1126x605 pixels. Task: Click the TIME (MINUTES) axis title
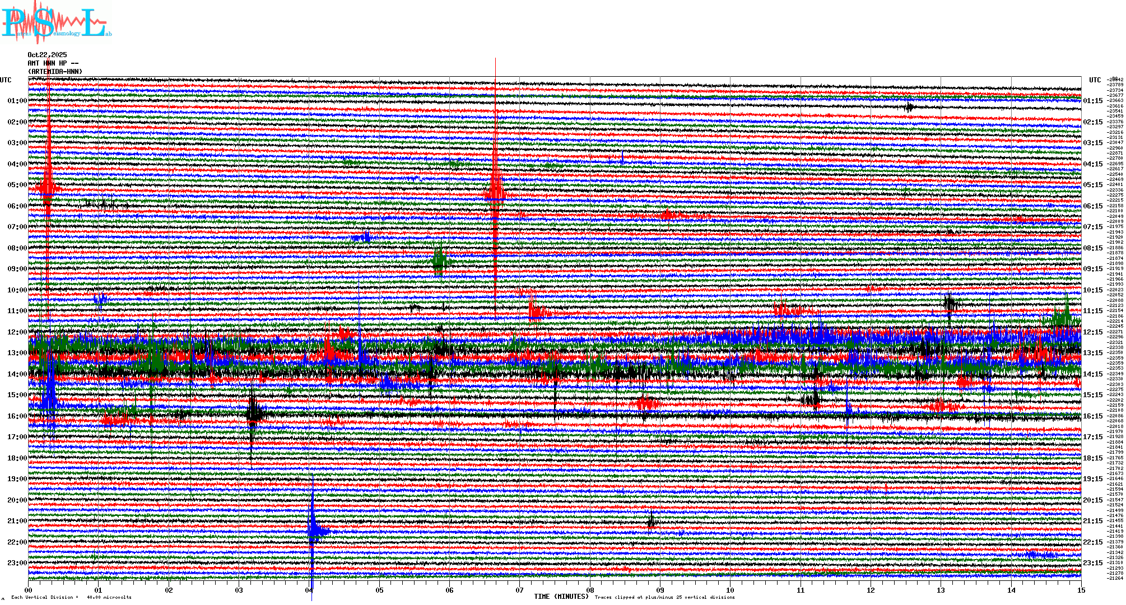click(561, 597)
